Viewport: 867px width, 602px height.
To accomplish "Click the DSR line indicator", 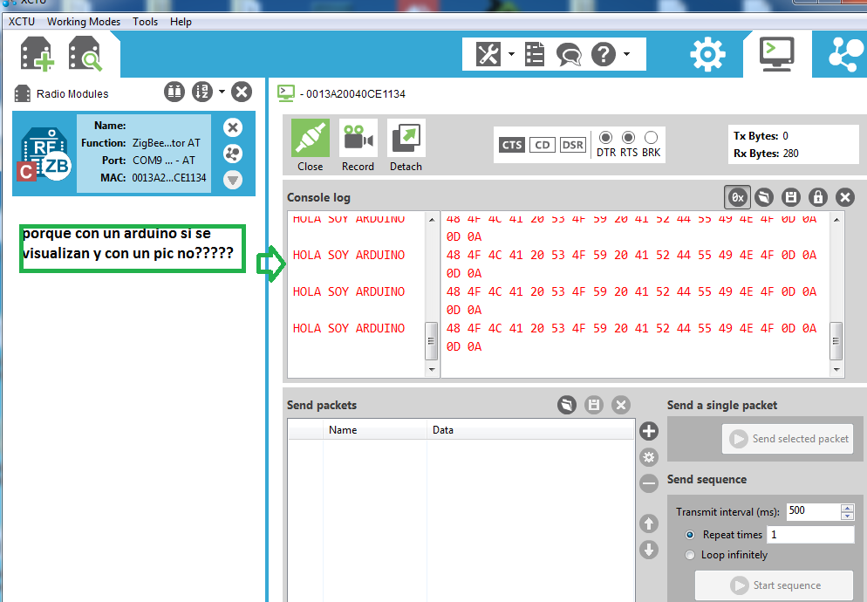I will (x=573, y=145).
